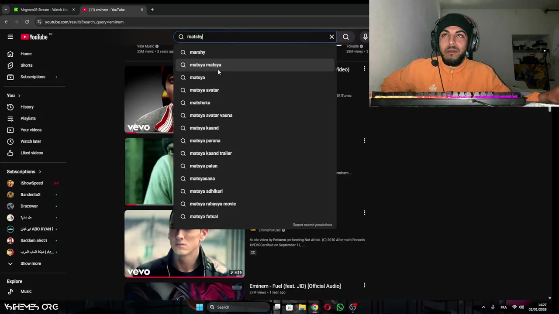Select suggestion "matsya kaand trailer"

(x=255, y=153)
